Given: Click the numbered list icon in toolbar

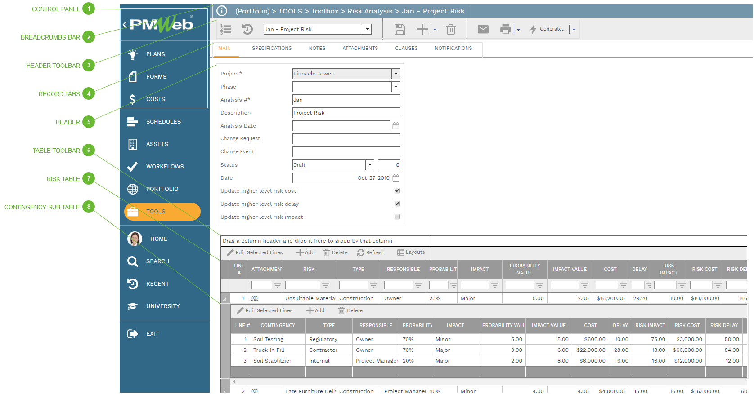Looking at the screenshot, I should coord(226,30).
